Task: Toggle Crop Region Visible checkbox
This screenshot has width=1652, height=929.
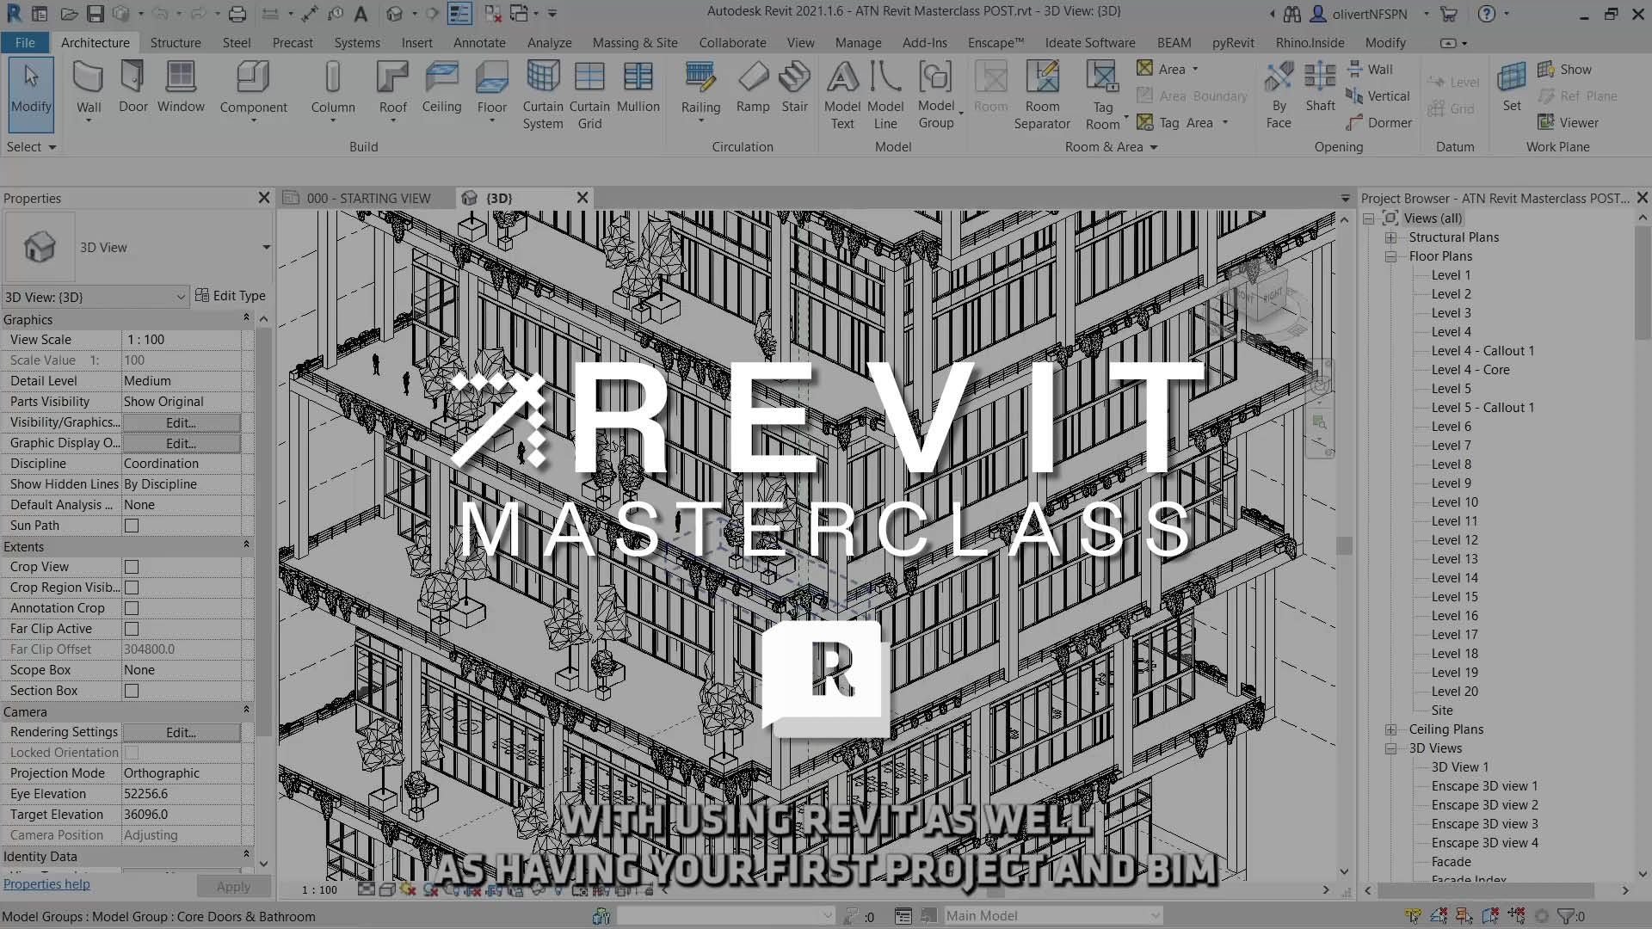Action: pos(132,588)
